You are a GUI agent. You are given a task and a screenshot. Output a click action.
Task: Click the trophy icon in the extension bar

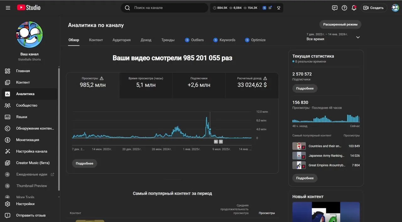coord(279,8)
